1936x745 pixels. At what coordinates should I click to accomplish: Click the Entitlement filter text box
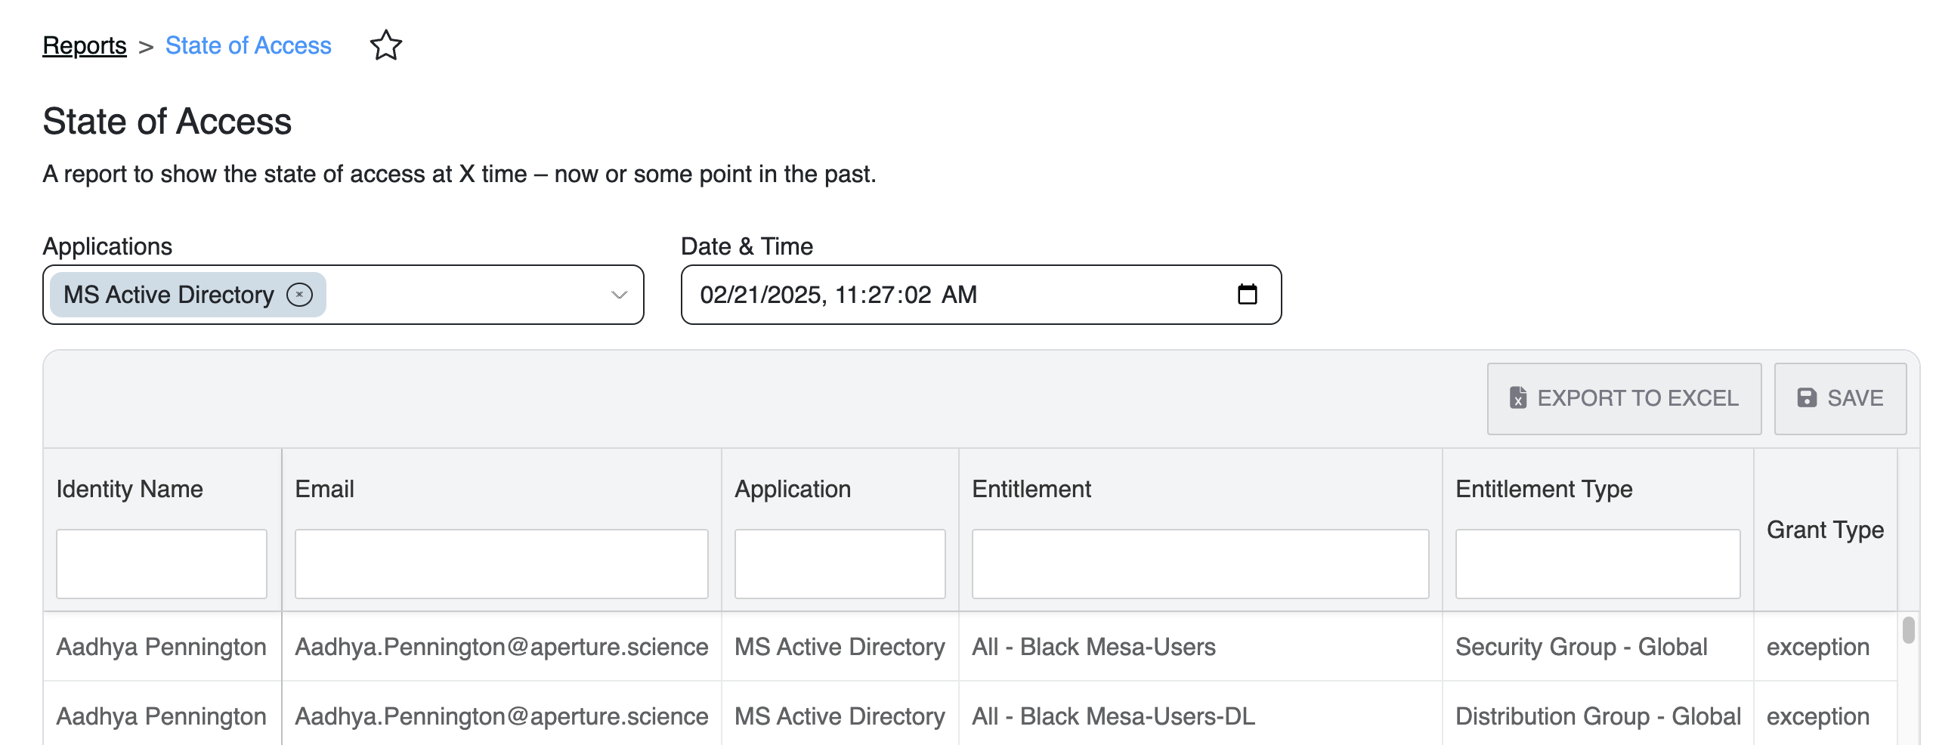click(x=1199, y=564)
